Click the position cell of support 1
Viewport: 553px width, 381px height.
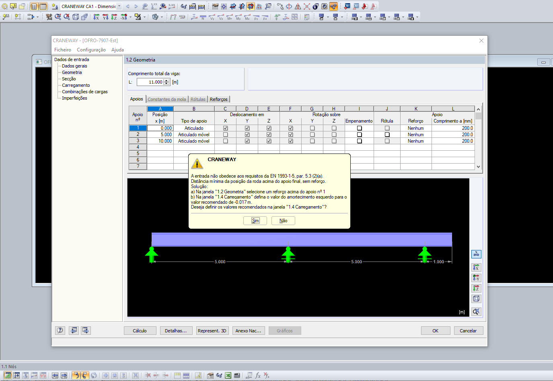pyautogui.click(x=160, y=128)
